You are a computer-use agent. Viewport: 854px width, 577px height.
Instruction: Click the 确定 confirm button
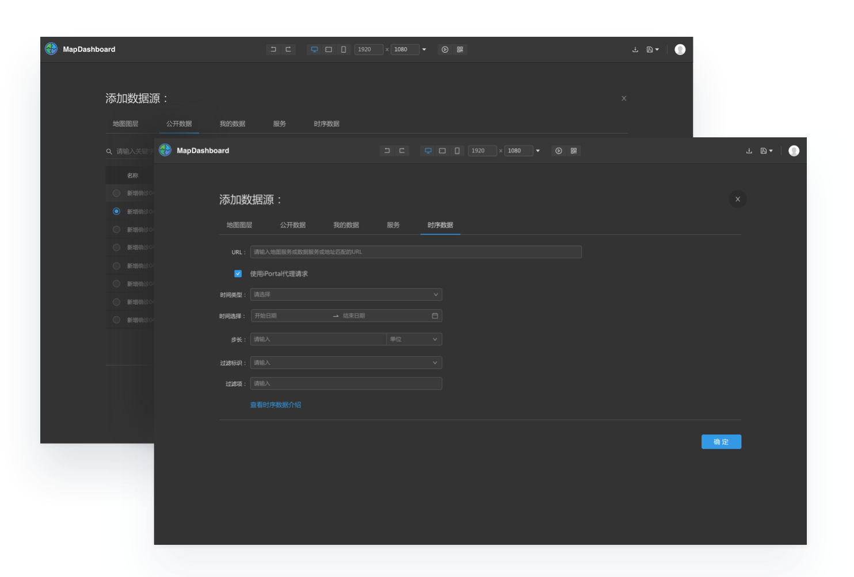coord(721,441)
